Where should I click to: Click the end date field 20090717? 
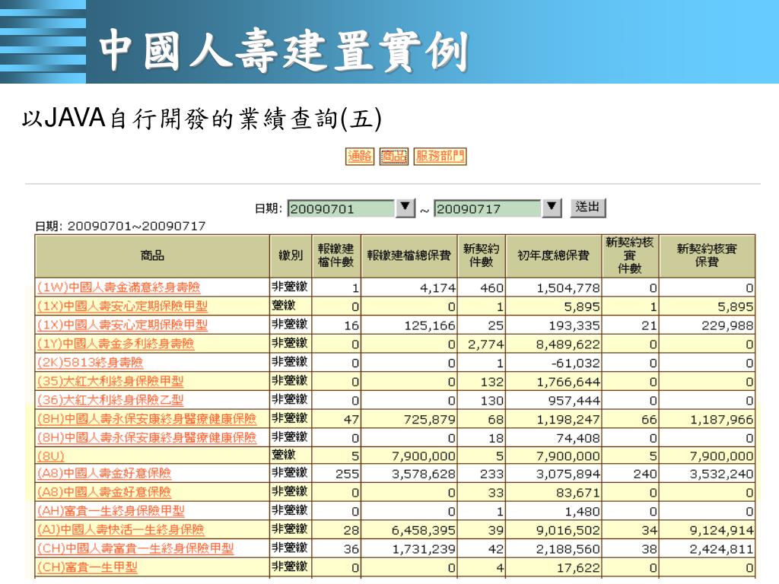[x=488, y=208]
